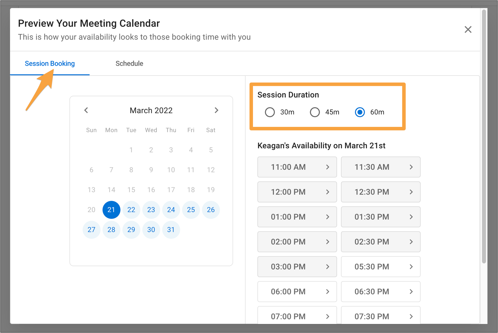Choose the 12:30 PM slot

pyautogui.click(x=381, y=192)
